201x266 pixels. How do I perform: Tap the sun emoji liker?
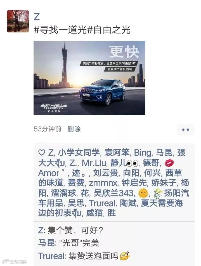point(143,193)
